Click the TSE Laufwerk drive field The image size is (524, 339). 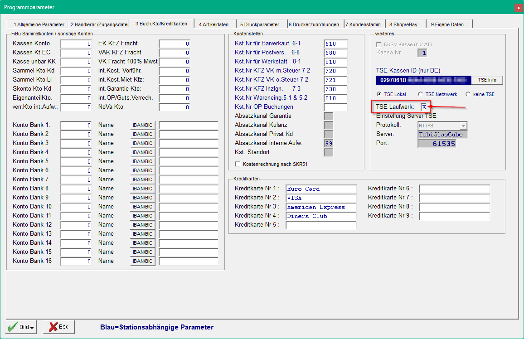(x=424, y=107)
